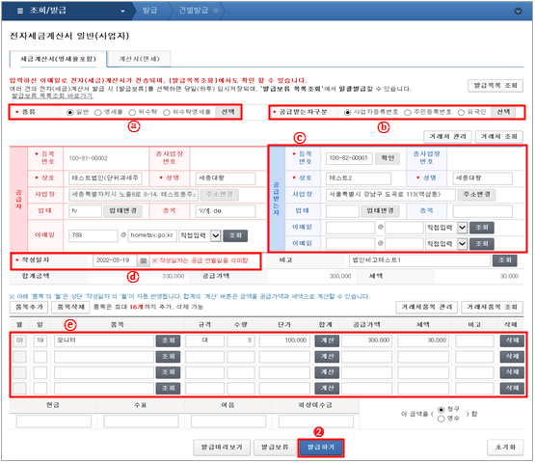
Task: Open the hamburger menu icon beside 조회/발급
Action: [20, 11]
